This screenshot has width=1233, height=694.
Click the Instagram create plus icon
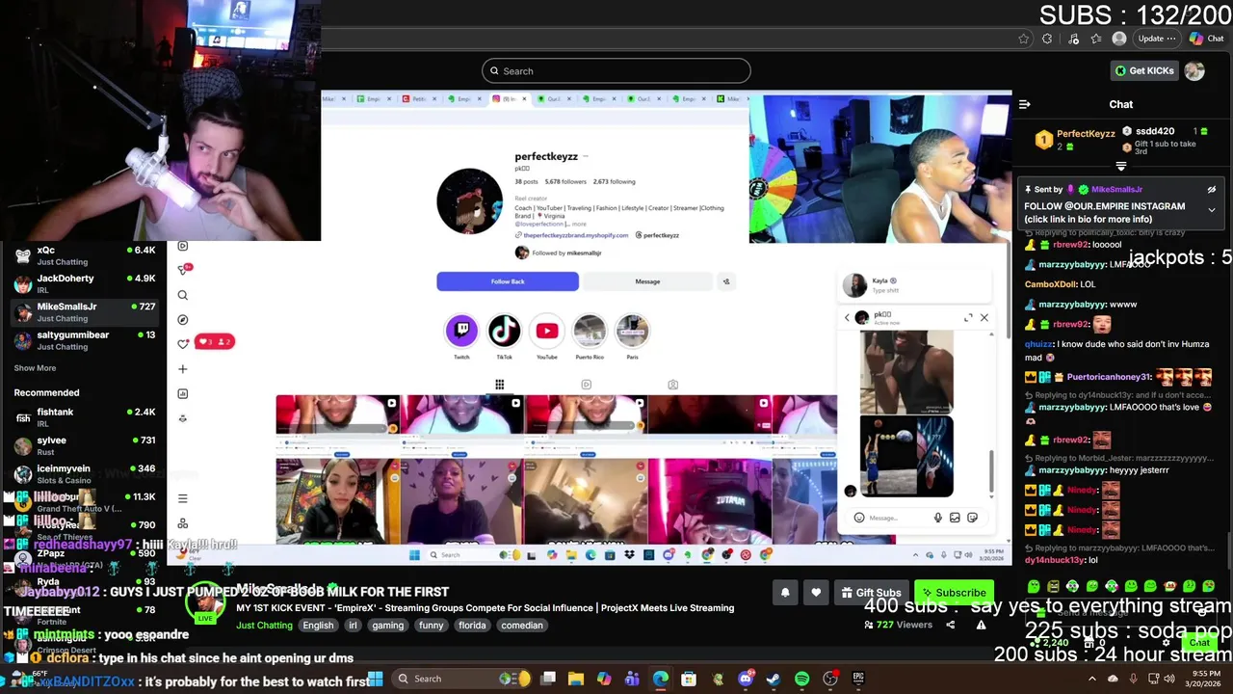coord(182,368)
